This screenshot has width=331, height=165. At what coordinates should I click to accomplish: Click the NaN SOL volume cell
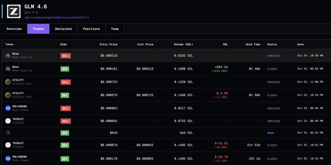coord(186,133)
